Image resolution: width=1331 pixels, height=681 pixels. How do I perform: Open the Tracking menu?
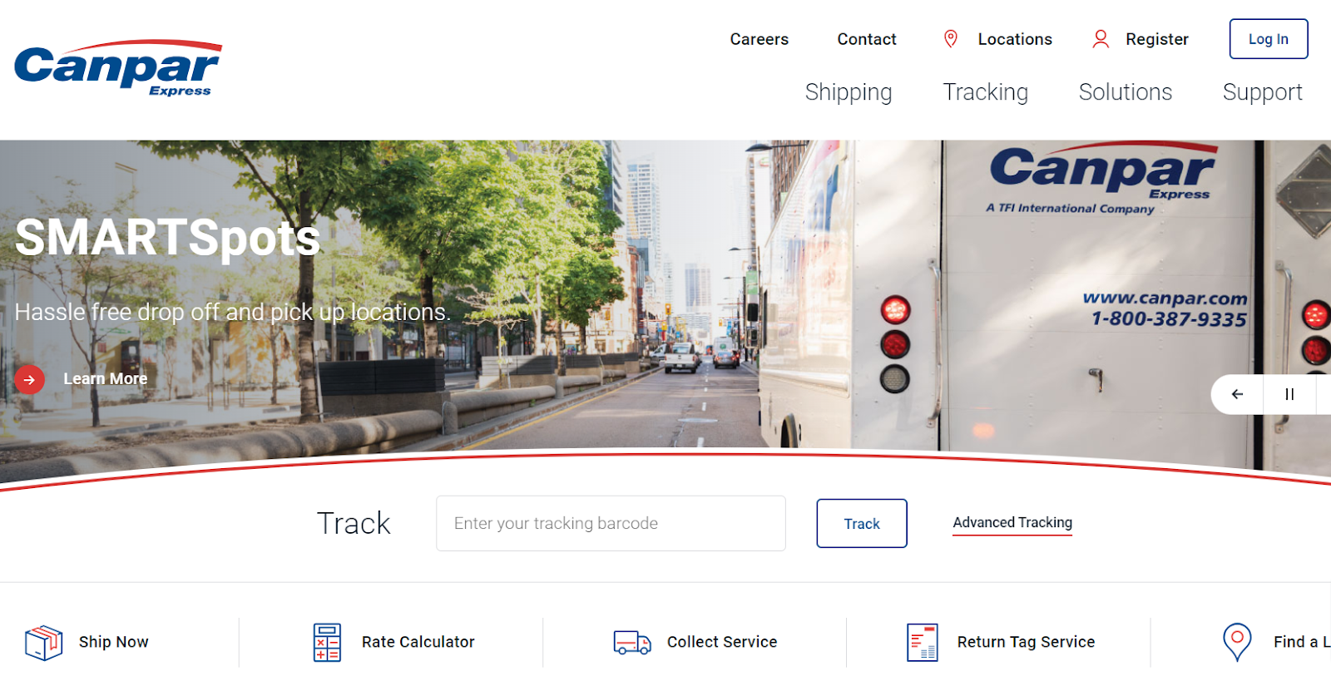[986, 92]
